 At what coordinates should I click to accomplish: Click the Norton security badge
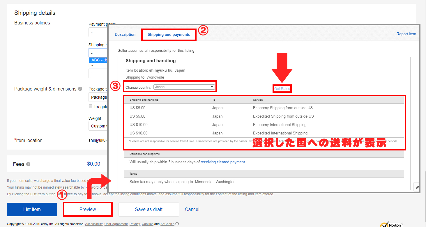(392, 225)
